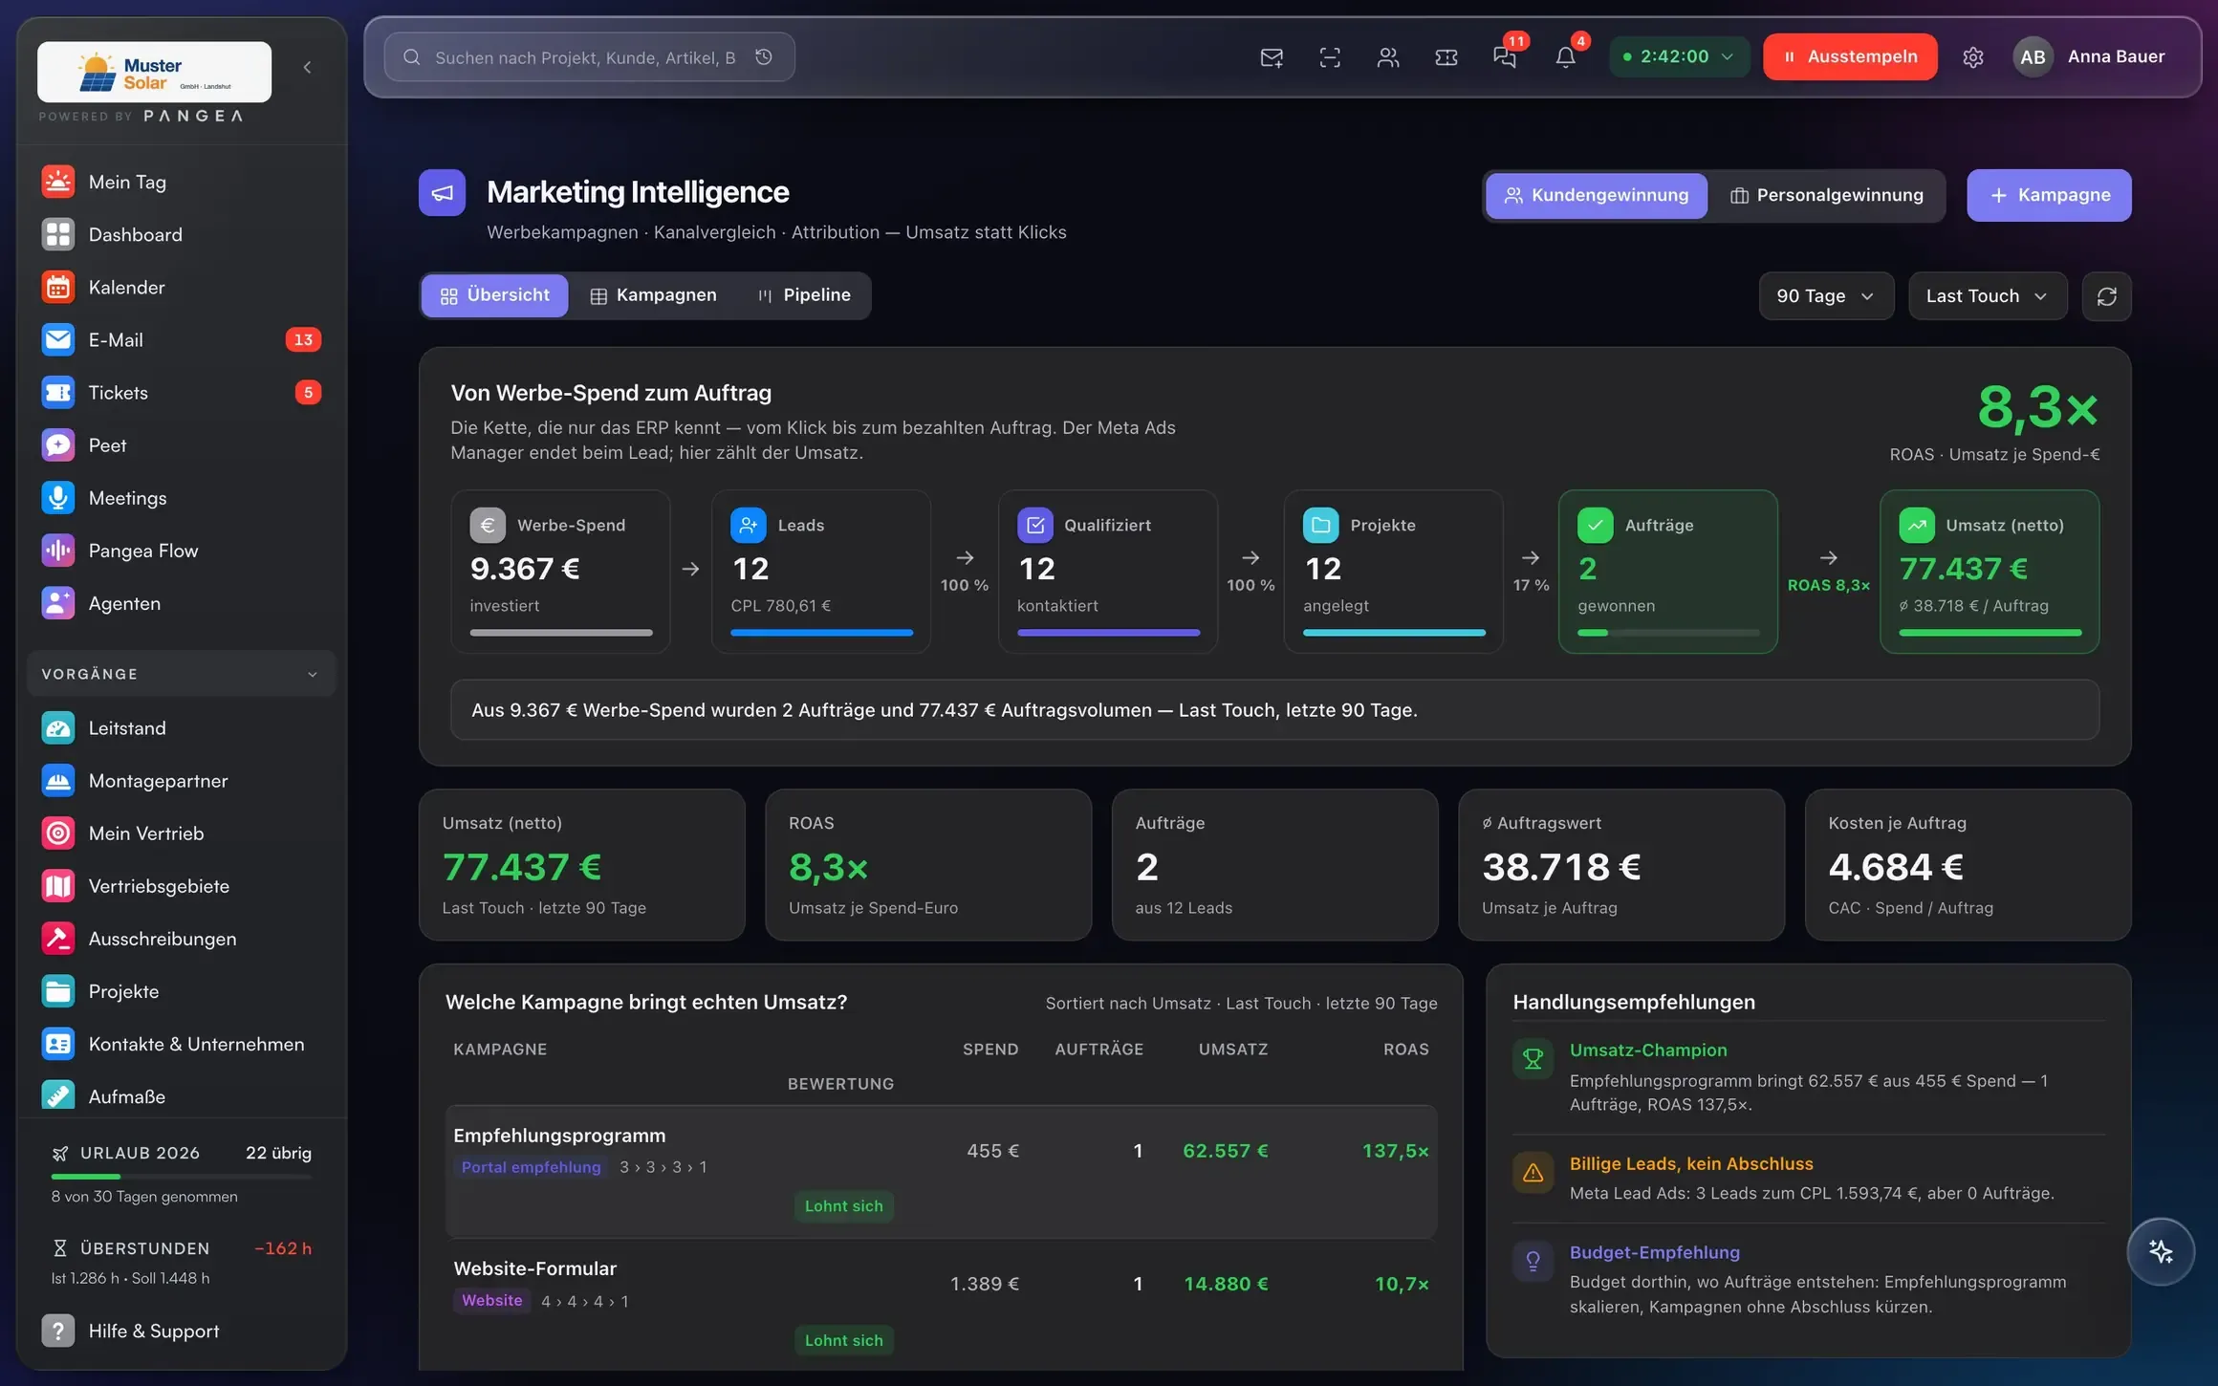Screen dimensions: 2218x1386
Task: Open the Umsatz-Champion recommendation
Action: [x=1809, y=1077]
